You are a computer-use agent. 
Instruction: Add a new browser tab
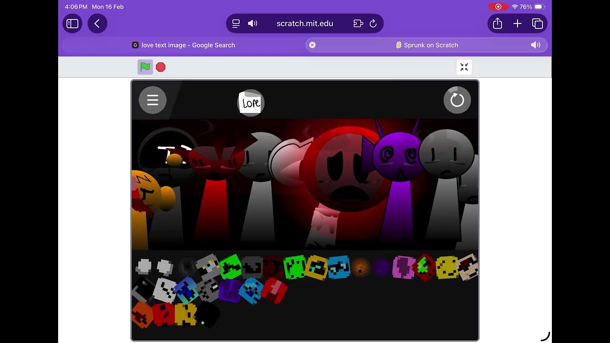click(518, 23)
